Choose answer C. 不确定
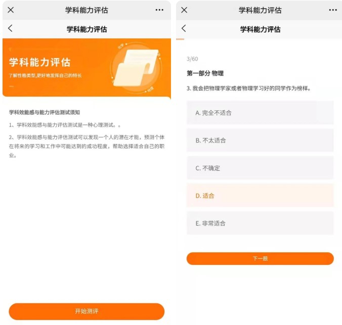 (260, 168)
